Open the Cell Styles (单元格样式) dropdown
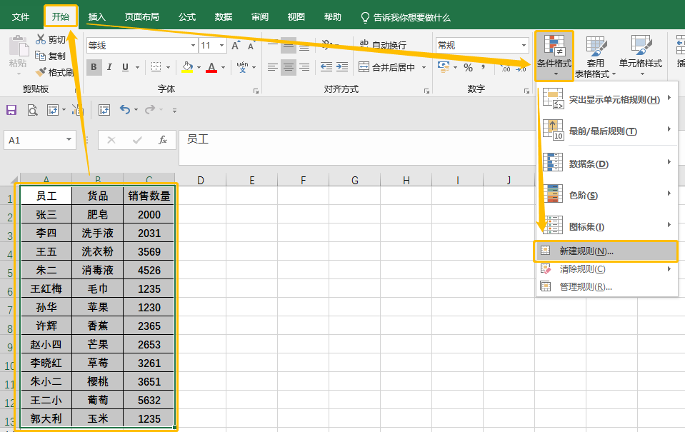The width and height of the screenshot is (685, 432). [x=641, y=56]
